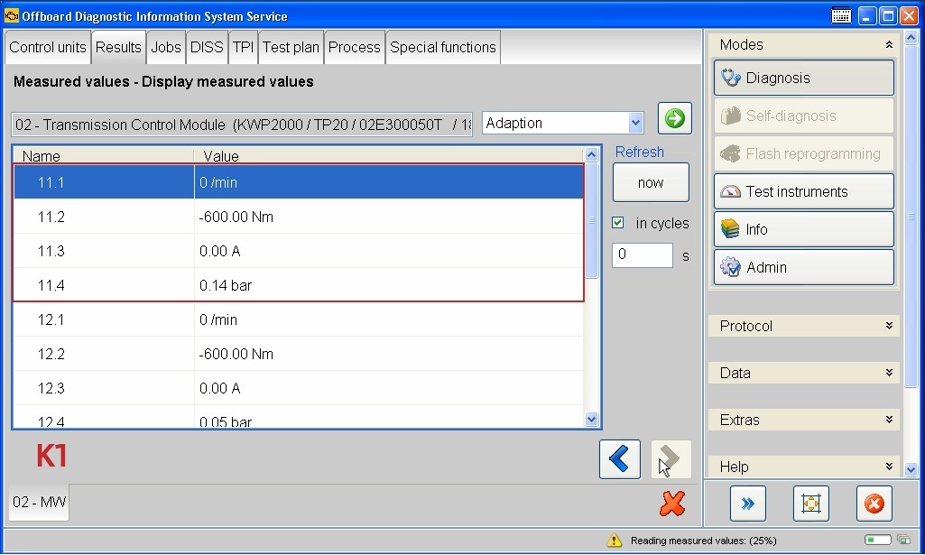Click the red X cancel icon
The height and width of the screenshot is (555, 925).
coord(672,503)
